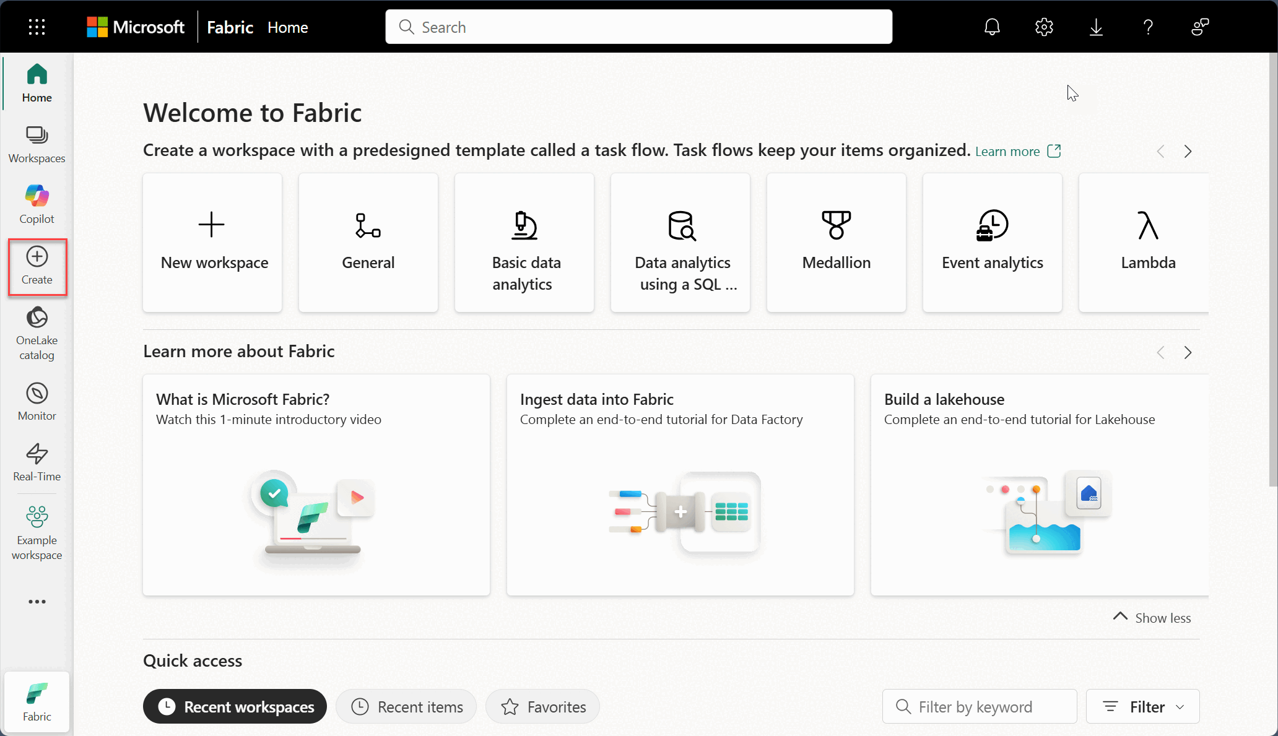The width and height of the screenshot is (1278, 736).
Task: Click the download icon in header
Action: pyautogui.click(x=1096, y=27)
